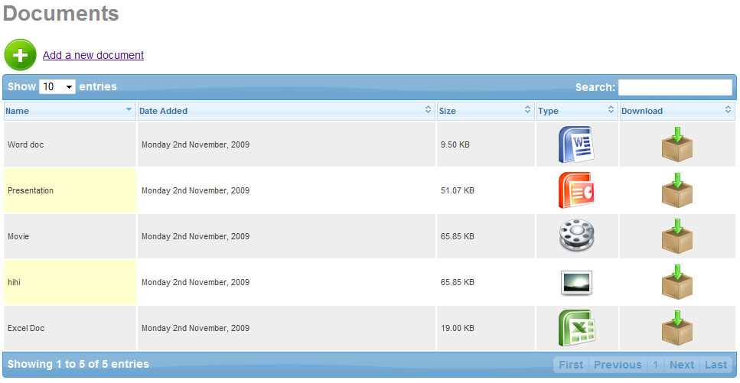Select the Movie name cell
The image size is (740, 383).
coord(70,236)
